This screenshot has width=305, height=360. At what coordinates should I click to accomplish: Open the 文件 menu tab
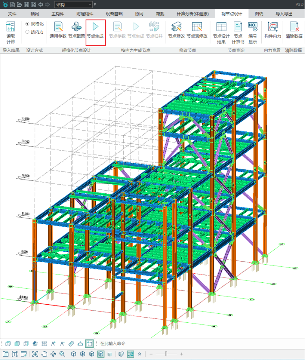(12, 14)
